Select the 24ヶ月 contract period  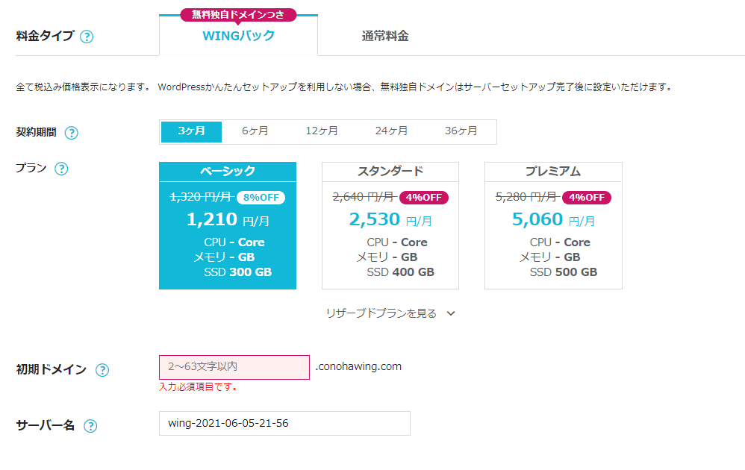pos(391,131)
